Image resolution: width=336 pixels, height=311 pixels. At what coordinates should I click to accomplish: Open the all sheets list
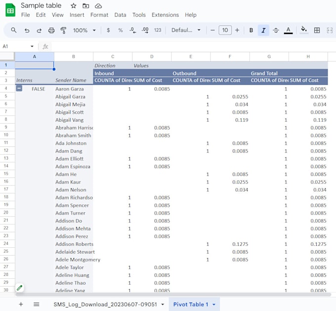pyautogui.click(x=36, y=304)
